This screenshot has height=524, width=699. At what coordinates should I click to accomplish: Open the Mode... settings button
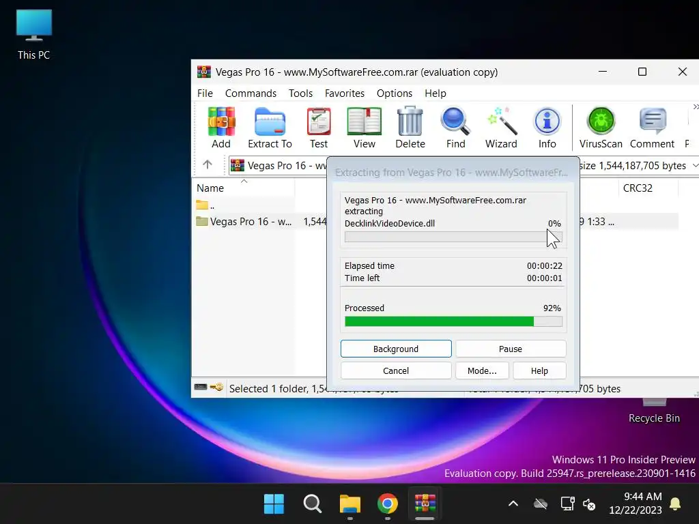(482, 370)
